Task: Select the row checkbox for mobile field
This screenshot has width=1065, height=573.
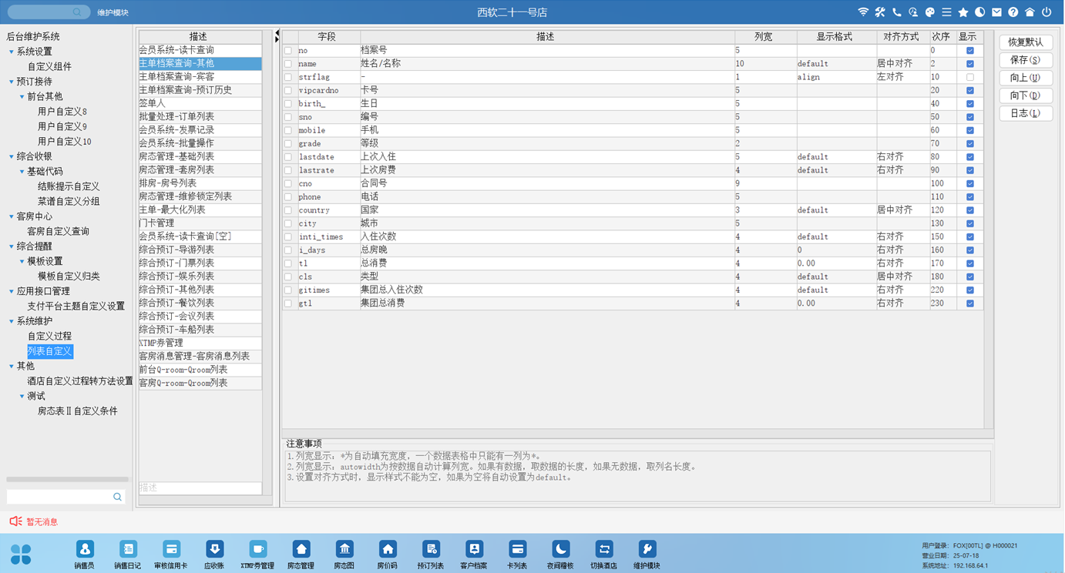Action: click(x=288, y=131)
